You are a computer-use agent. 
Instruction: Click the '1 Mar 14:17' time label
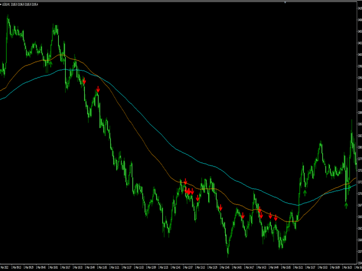pyautogui.click(x=249, y=268)
